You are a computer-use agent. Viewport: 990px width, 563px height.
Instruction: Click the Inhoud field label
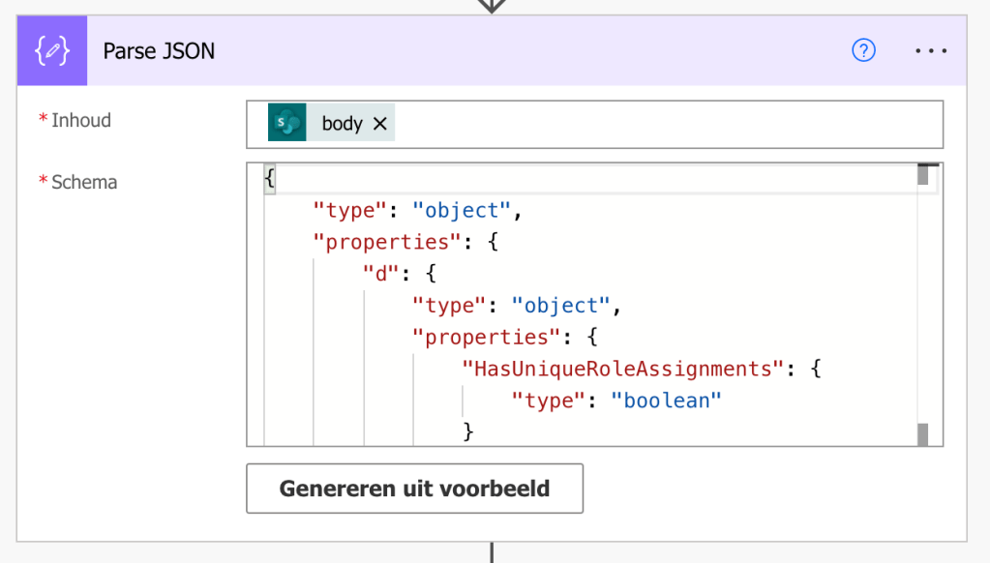(x=81, y=120)
